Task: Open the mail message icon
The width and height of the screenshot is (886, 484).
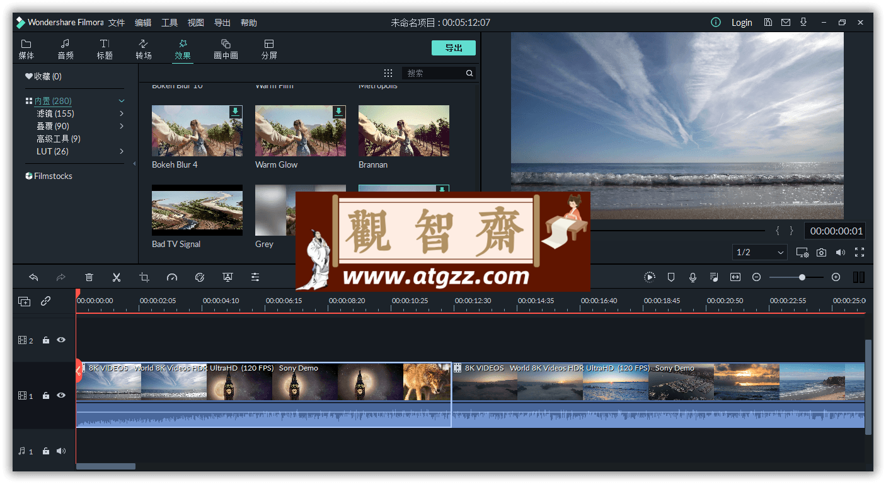Action: (x=786, y=22)
